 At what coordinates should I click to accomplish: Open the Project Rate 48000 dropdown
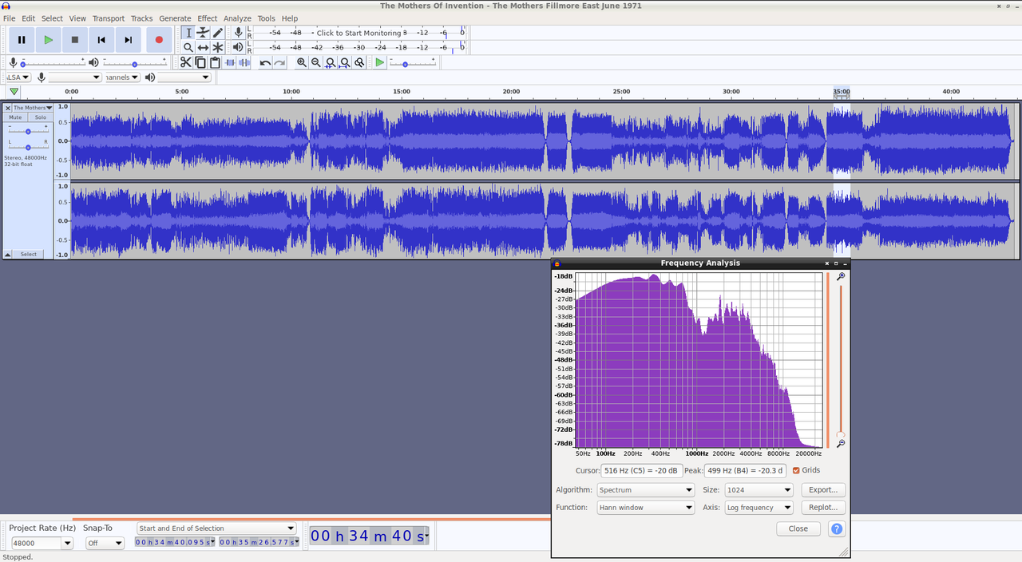[x=67, y=543]
